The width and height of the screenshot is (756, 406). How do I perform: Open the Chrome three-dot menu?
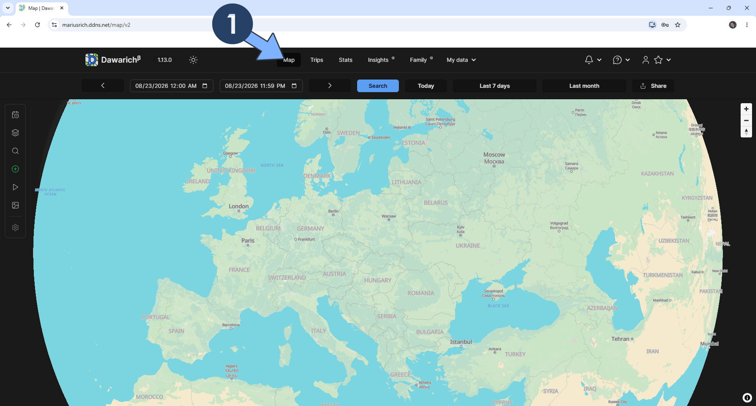747,25
